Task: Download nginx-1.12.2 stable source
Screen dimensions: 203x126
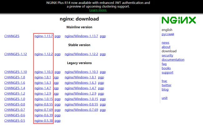Action: 44,54
